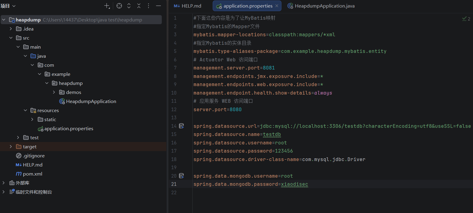The height and width of the screenshot is (213, 473).
Task: Switch to the HELP.md editor tab
Action: [188, 6]
